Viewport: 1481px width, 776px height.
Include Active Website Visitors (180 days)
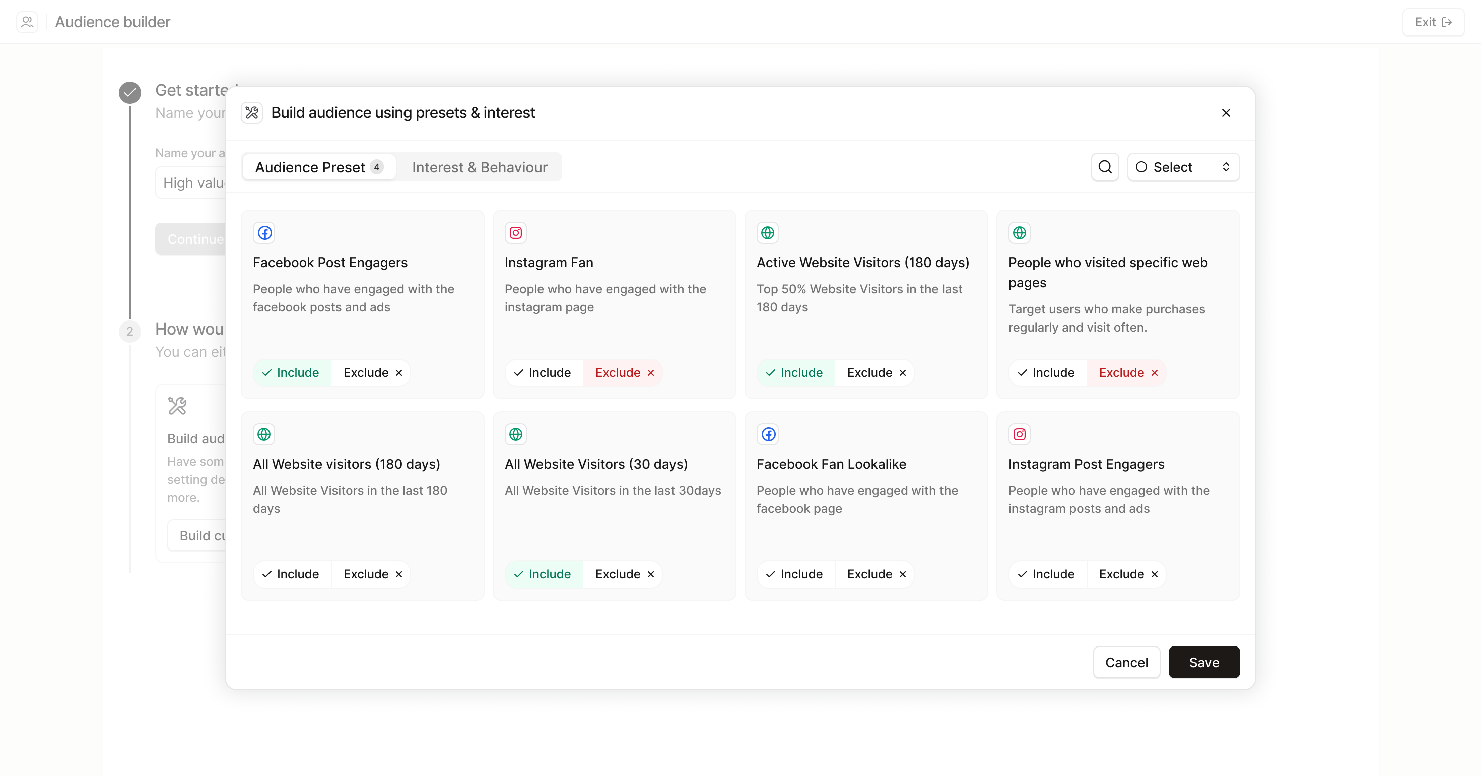[796, 373]
